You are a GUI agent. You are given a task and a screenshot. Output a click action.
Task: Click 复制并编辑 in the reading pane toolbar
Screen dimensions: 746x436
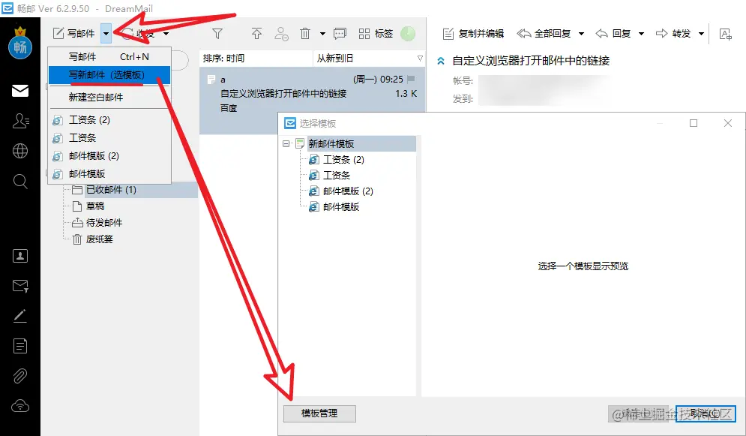click(x=473, y=34)
